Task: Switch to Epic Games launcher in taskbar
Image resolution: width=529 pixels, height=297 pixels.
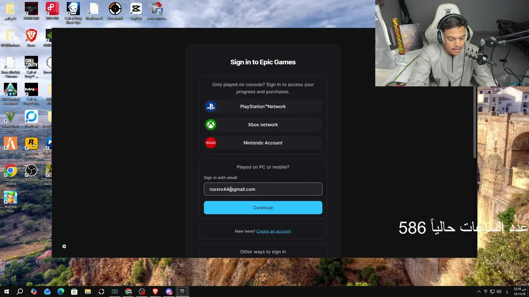Action: click(x=182, y=292)
